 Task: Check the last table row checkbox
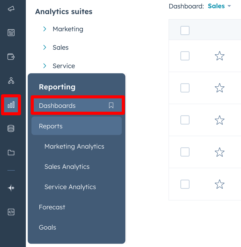(185, 184)
